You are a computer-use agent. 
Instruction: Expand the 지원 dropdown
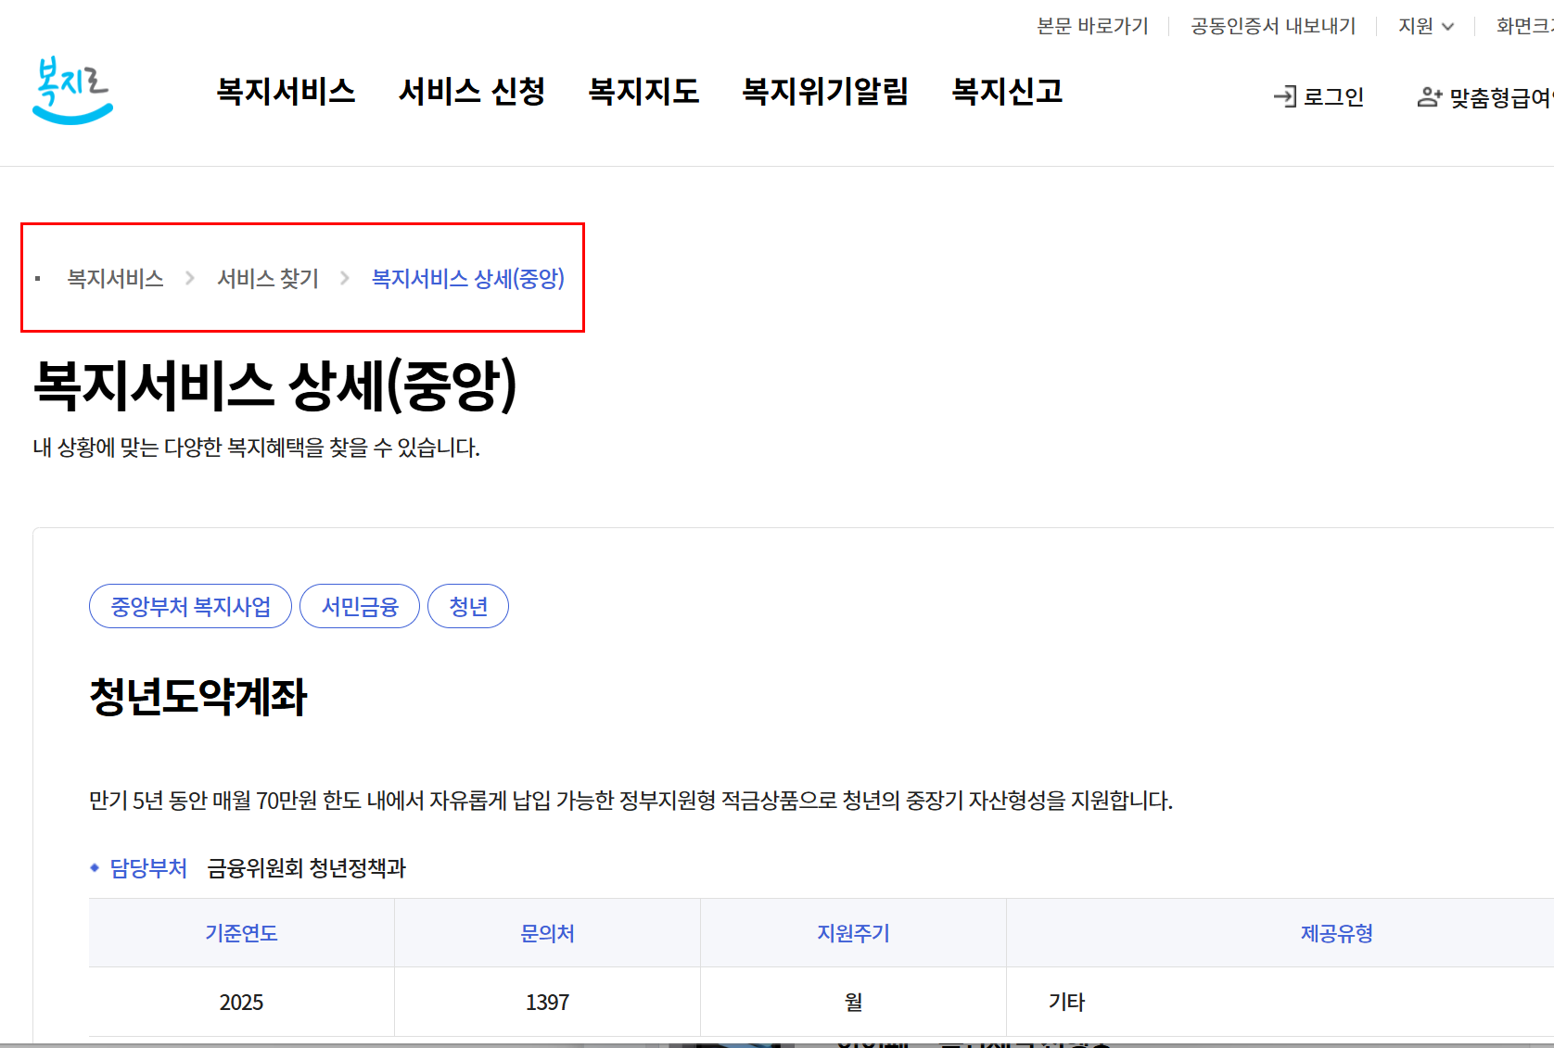point(1426,26)
